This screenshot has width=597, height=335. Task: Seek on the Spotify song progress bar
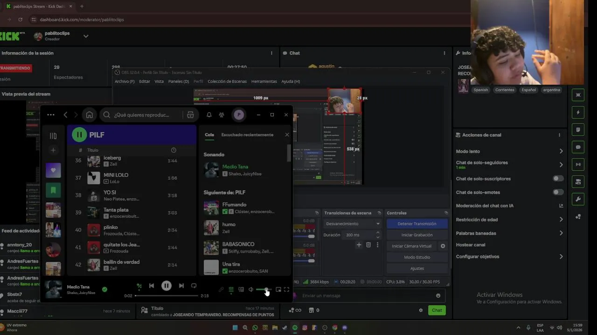(167, 295)
